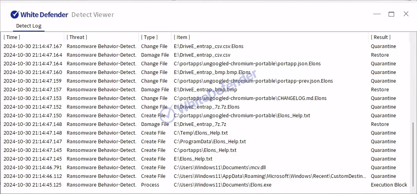
Task: Select the portapp-prev.json.Elons entry
Action: tap(253, 81)
